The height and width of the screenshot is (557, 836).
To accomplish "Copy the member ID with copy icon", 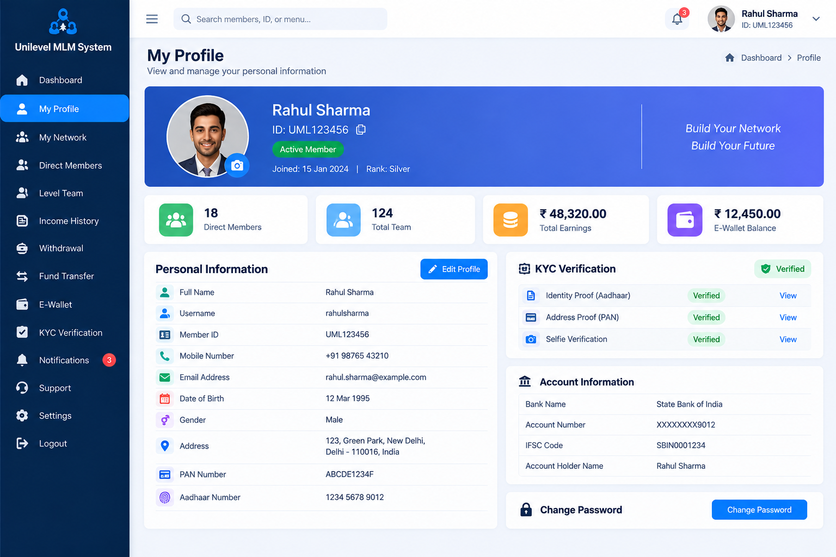I will (361, 129).
